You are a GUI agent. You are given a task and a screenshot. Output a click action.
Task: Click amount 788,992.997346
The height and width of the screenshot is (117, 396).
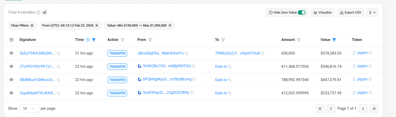[295, 80]
